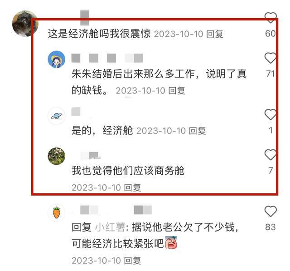Reply to the 的缺钱 comment
Viewport: 290px width, 271px height.
pyautogui.click(x=177, y=91)
